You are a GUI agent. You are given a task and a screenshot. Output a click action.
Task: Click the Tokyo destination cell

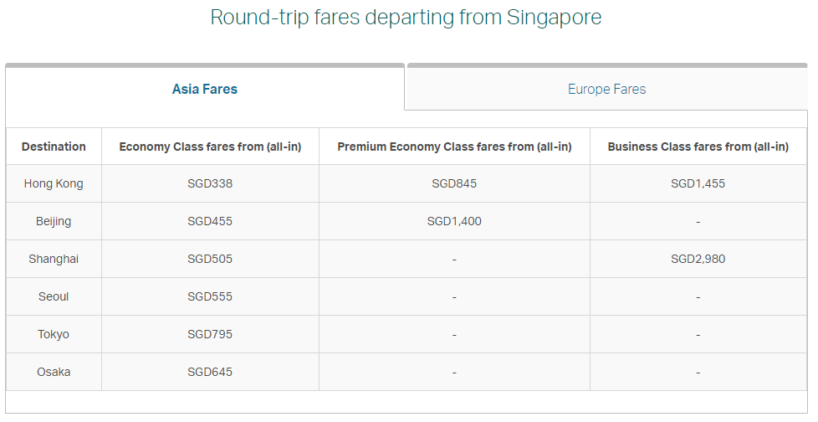click(54, 334)
